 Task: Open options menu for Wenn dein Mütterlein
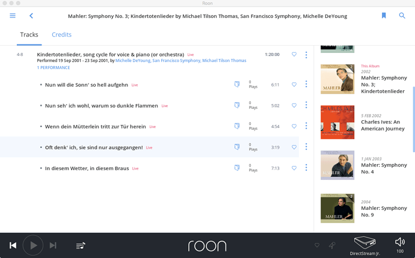(x=306, y=126)
